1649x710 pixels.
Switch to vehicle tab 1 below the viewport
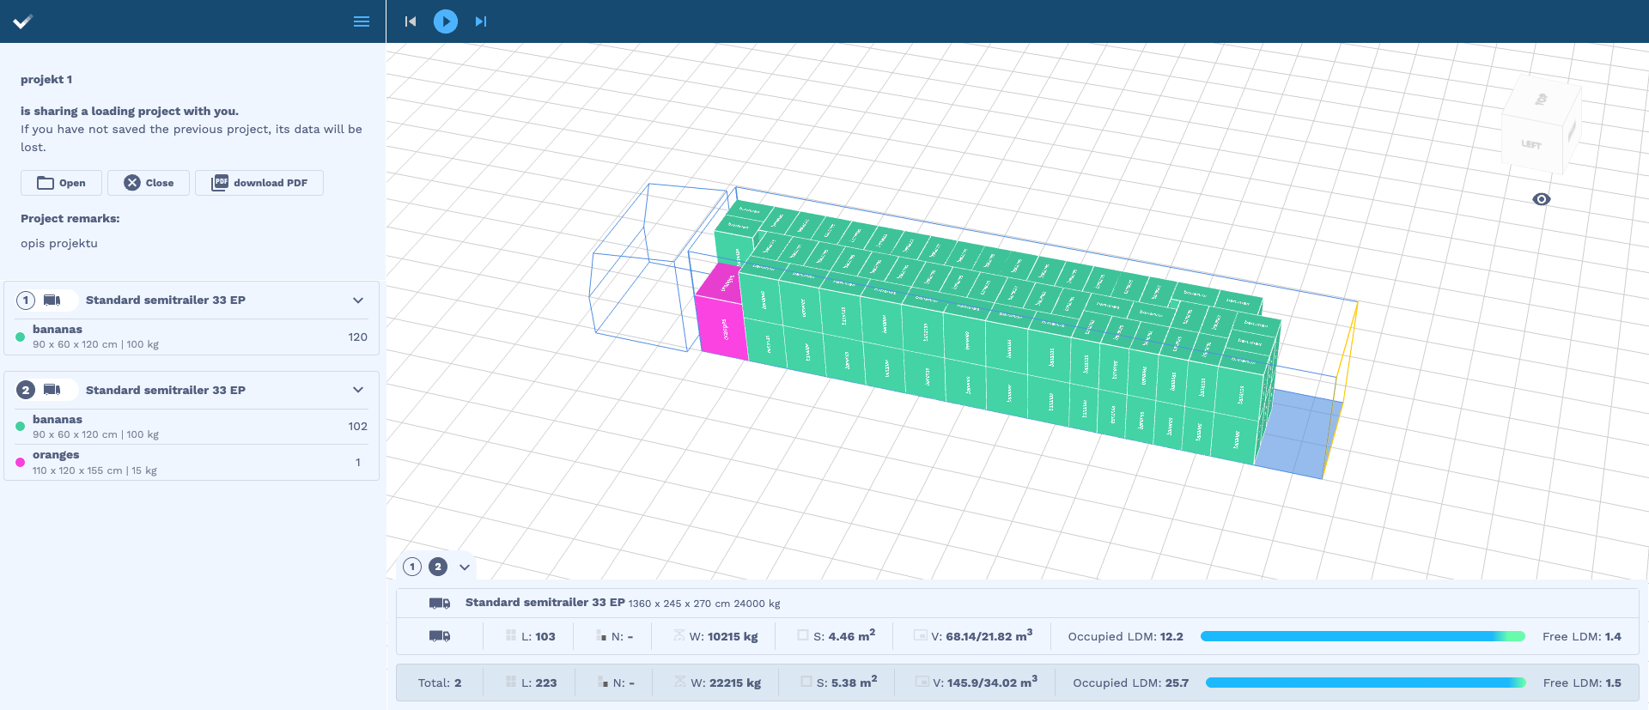click(x=412, y=567)
